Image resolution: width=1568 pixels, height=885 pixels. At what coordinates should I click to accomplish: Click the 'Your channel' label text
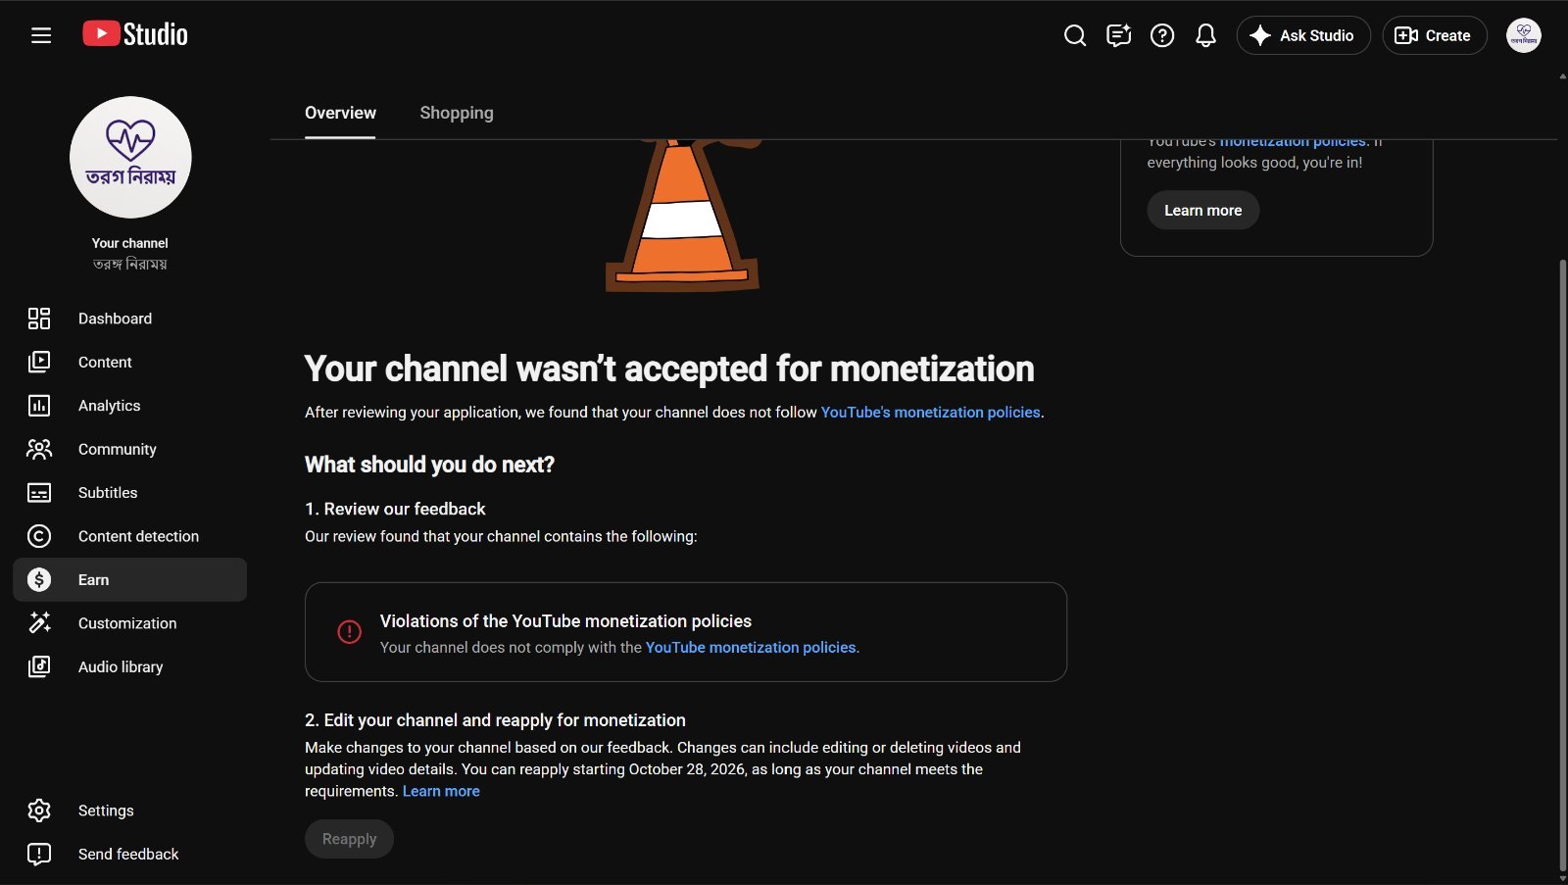coord(130,243)
